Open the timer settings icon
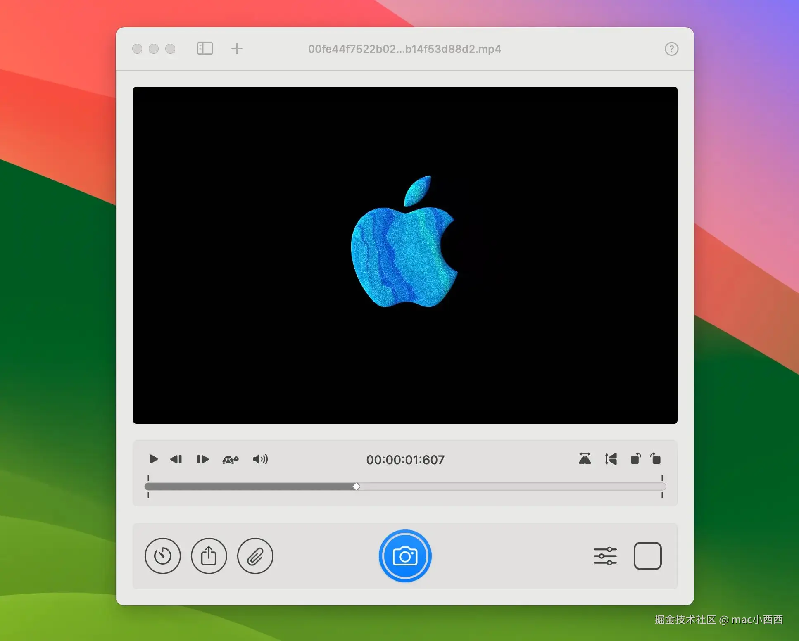 (162, 556)
